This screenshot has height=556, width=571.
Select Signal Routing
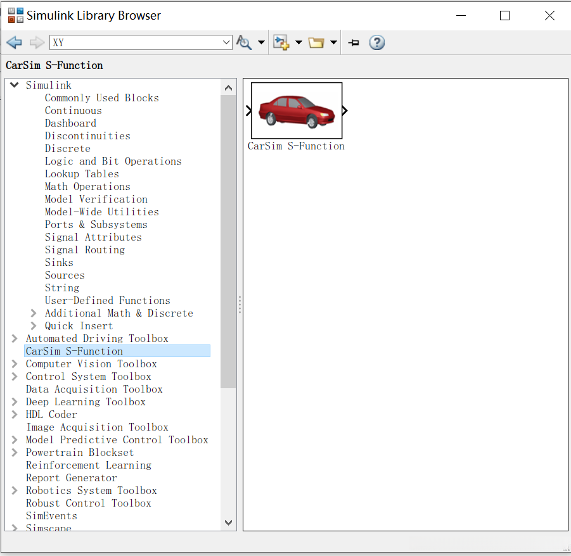[x=85, y=250]
